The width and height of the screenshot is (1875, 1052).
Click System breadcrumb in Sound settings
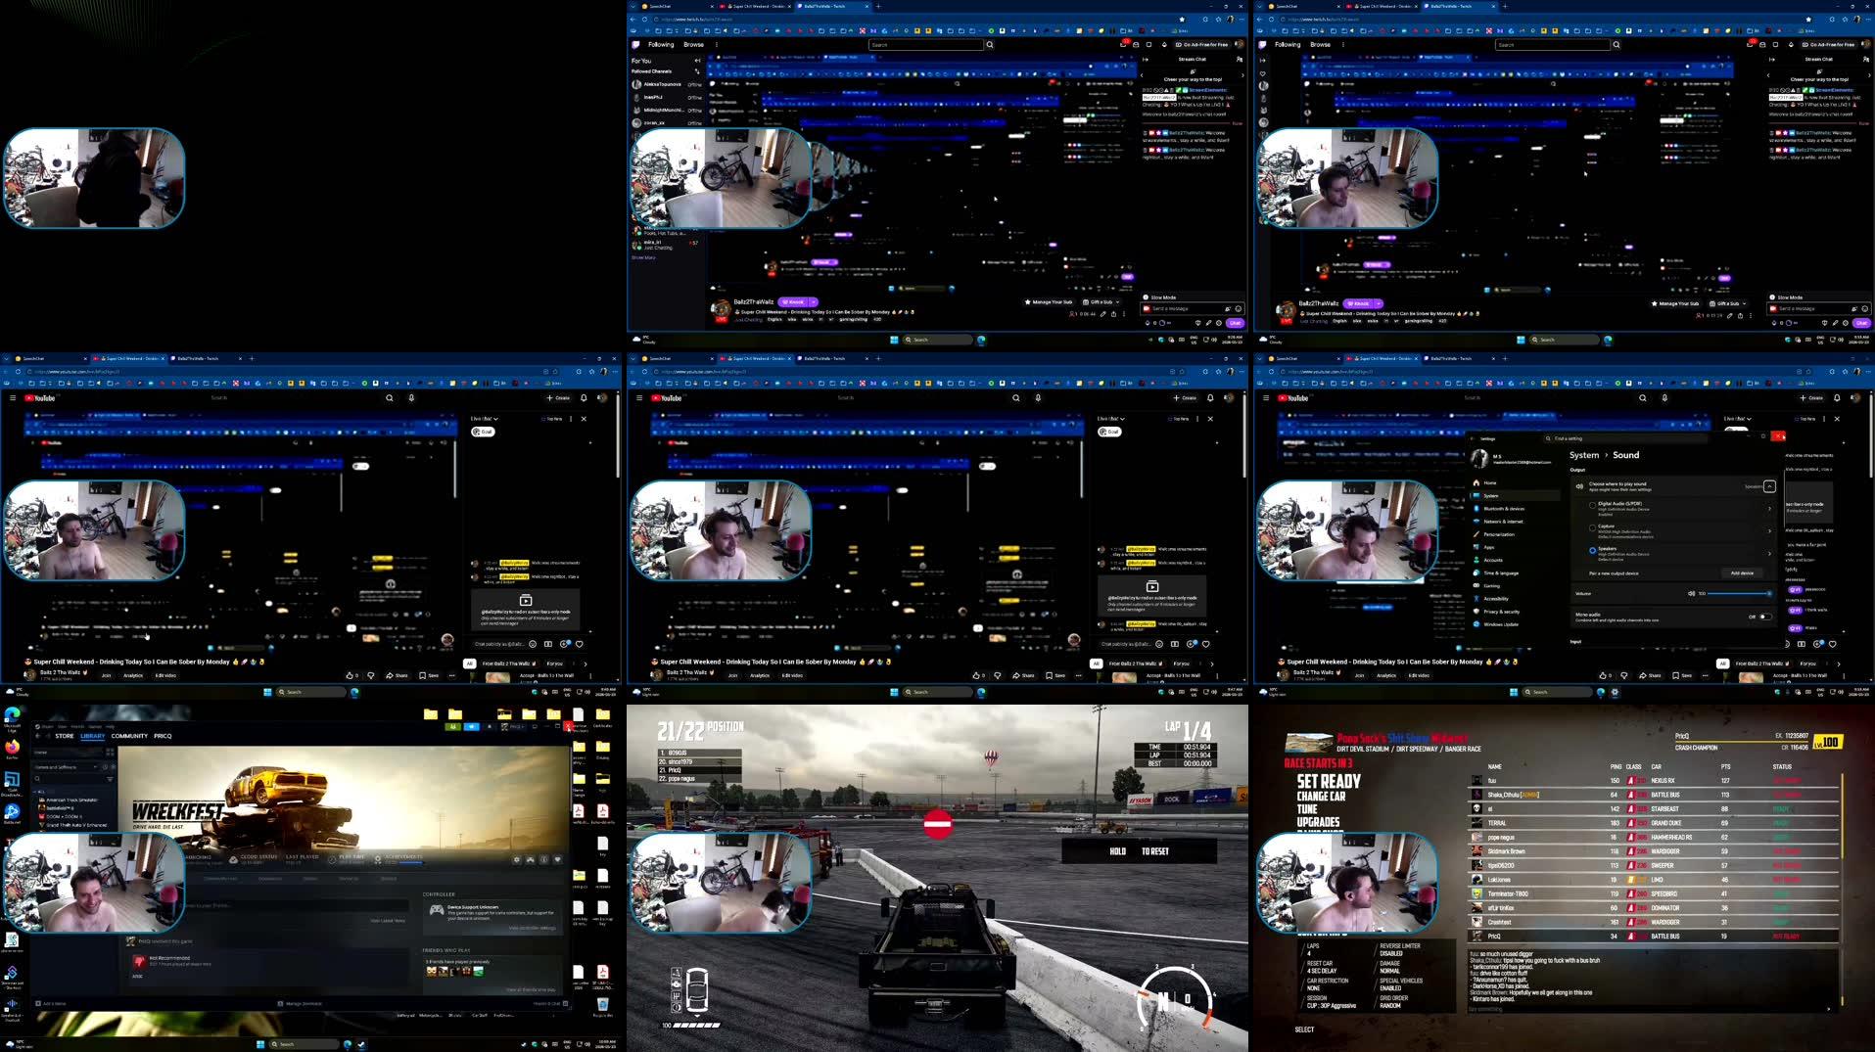(x=1583, y=455)
